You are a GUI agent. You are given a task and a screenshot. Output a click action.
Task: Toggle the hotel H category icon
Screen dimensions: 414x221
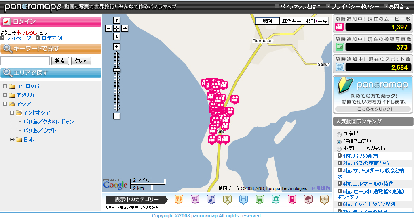(243, 199)
